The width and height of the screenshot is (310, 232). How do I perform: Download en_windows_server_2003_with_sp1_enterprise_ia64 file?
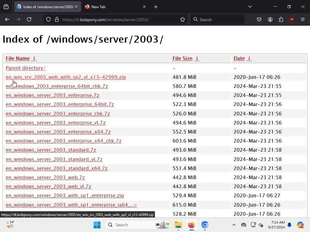pyautogui.click(x=71, y=205)
